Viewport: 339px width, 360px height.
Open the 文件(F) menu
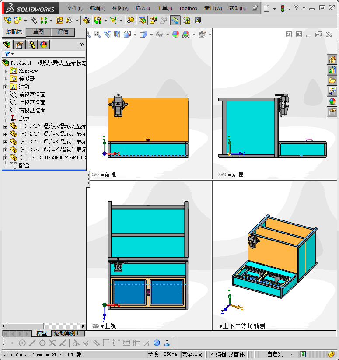pyautogui.click(x=75, y=8)
